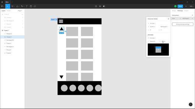195x109 pixels.
Task: Open the help question-mark button
Action: 190,104
